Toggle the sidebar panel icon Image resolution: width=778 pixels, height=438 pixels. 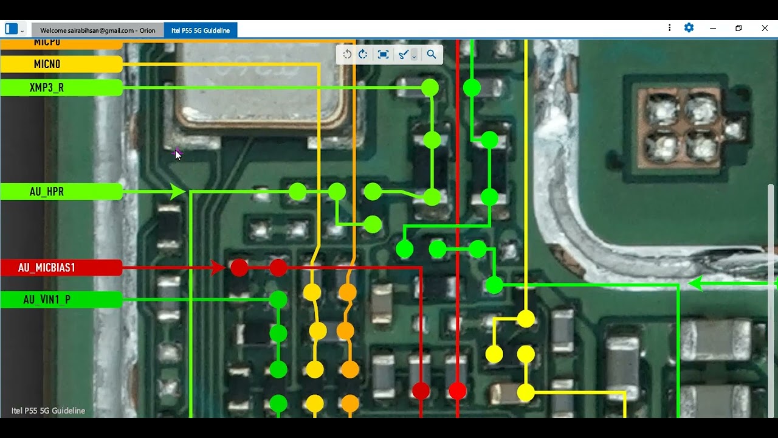point(11,29)
